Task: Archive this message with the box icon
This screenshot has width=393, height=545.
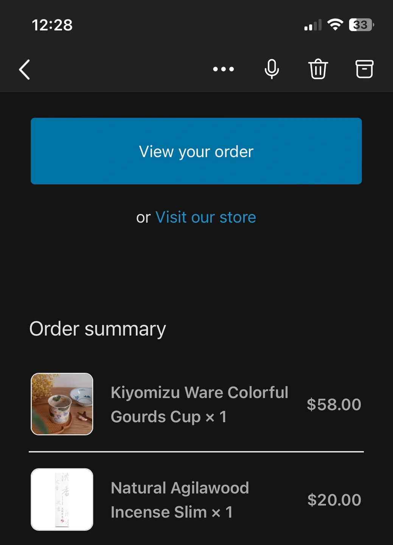Action: point(364,69)
